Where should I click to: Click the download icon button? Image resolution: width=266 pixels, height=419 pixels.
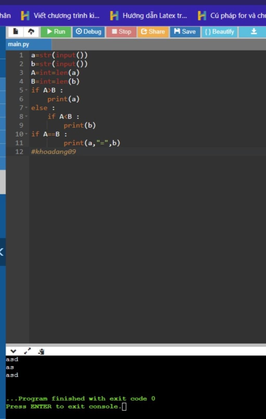pyautogui.click(x=254, y=32)
